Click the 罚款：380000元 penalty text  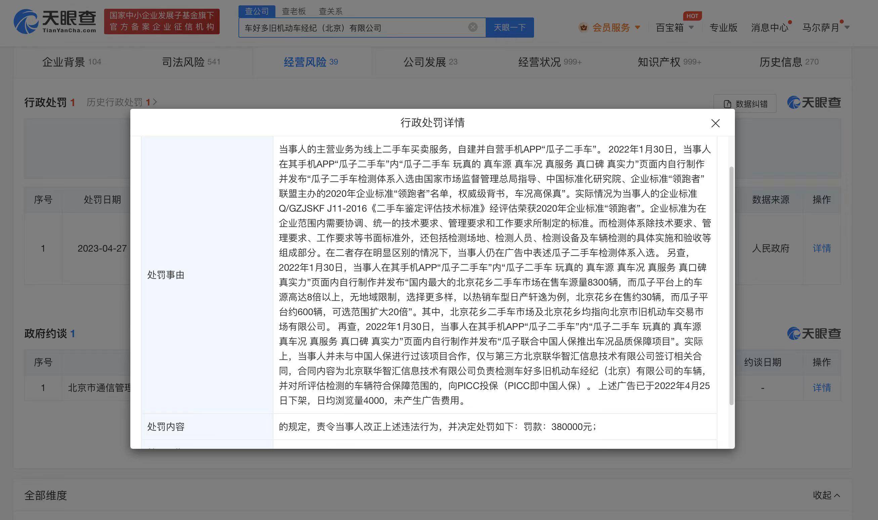click(x=559, y=426)
